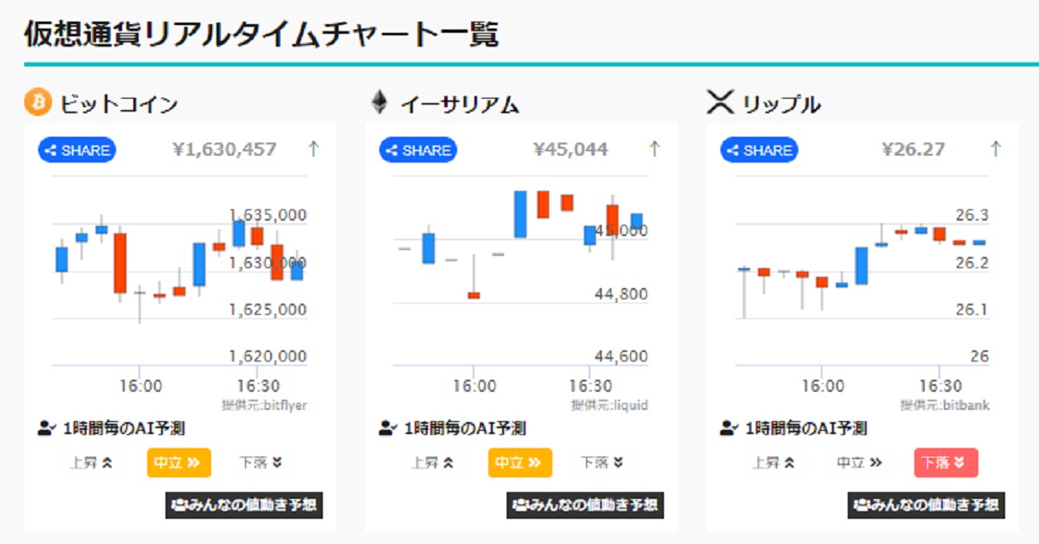Share the Bitcoin chart via SHARE button
Viewport: 1039px width, 544px height.
[77, 150]
